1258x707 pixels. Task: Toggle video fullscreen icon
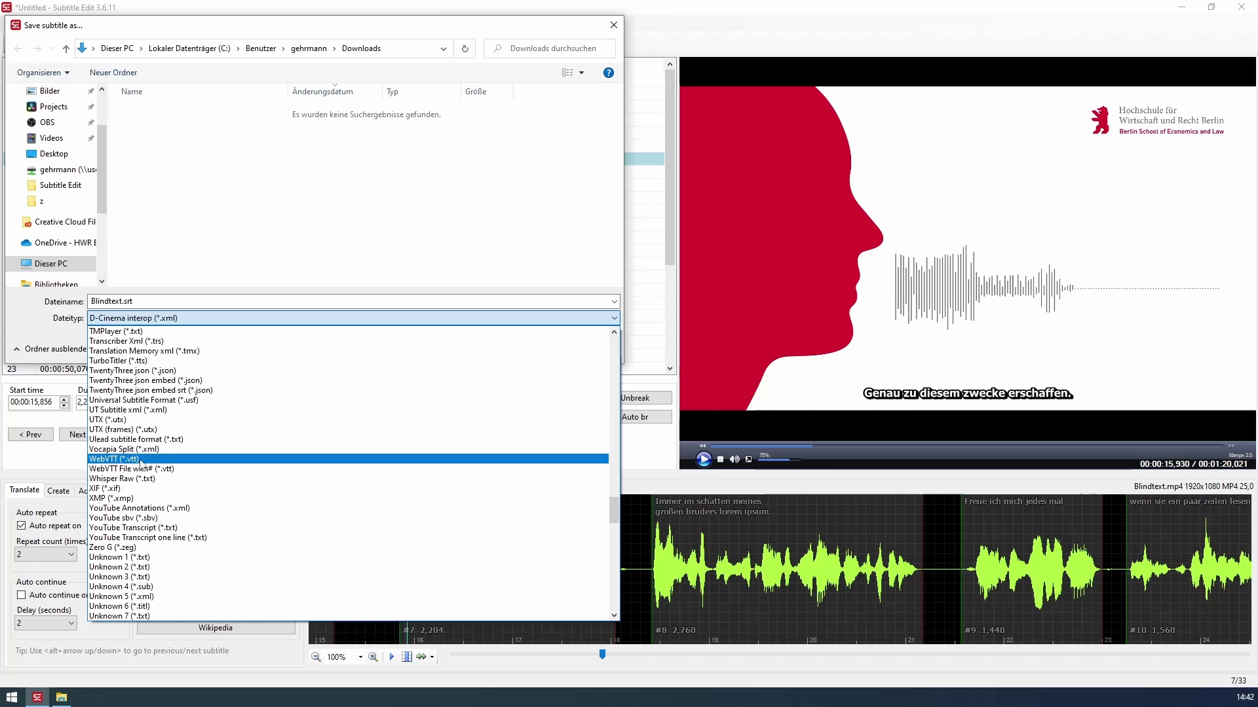coord(748,460)
